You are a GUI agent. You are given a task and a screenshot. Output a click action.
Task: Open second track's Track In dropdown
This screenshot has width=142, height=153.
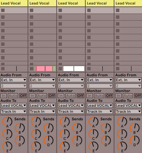[42, 111]
